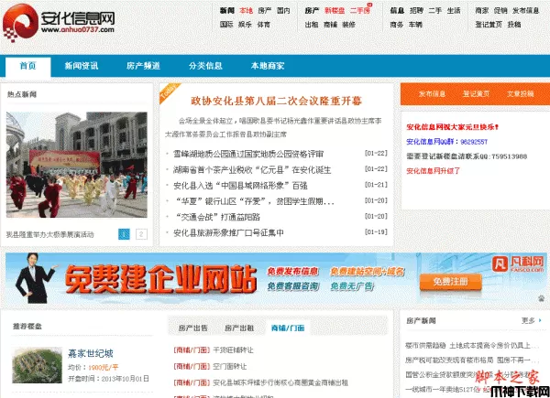Open the 促销 link at top
This screenshot has width=550, height=398.
tap(500, 11)
